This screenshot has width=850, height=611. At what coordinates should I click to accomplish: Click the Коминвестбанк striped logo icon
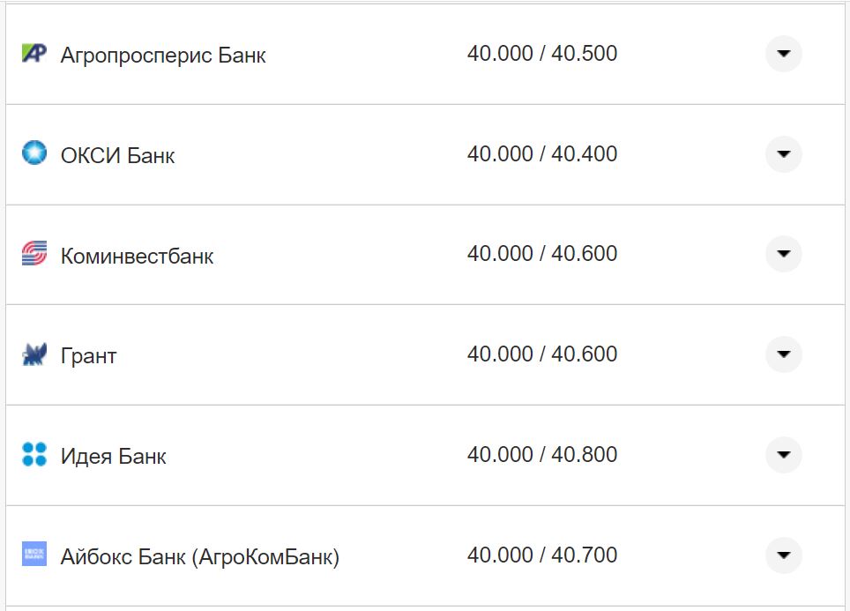(33, 254)
